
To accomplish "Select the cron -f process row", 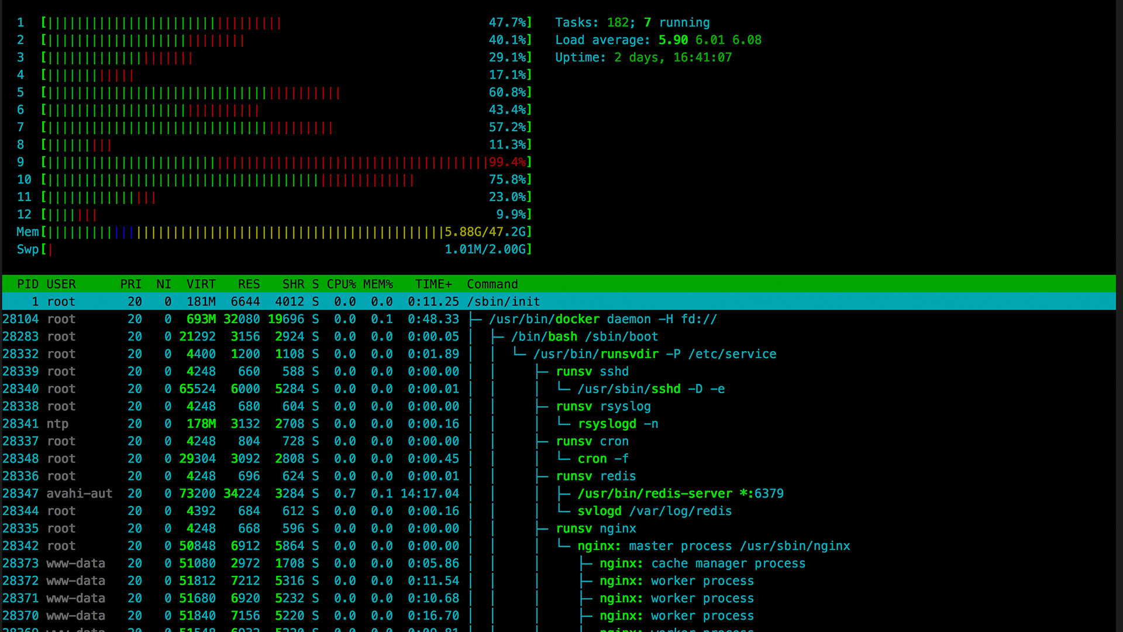I will pyautogui.click(x=602, y=459).
